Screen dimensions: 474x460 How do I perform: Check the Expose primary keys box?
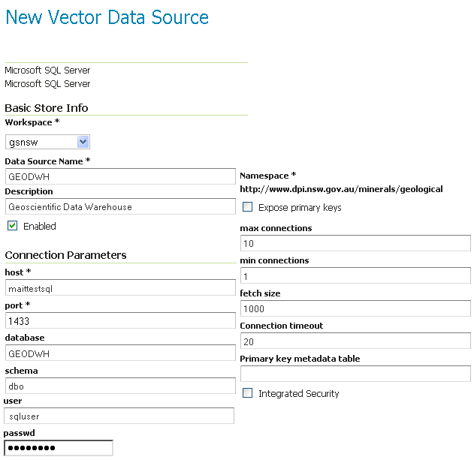point(248,207)
